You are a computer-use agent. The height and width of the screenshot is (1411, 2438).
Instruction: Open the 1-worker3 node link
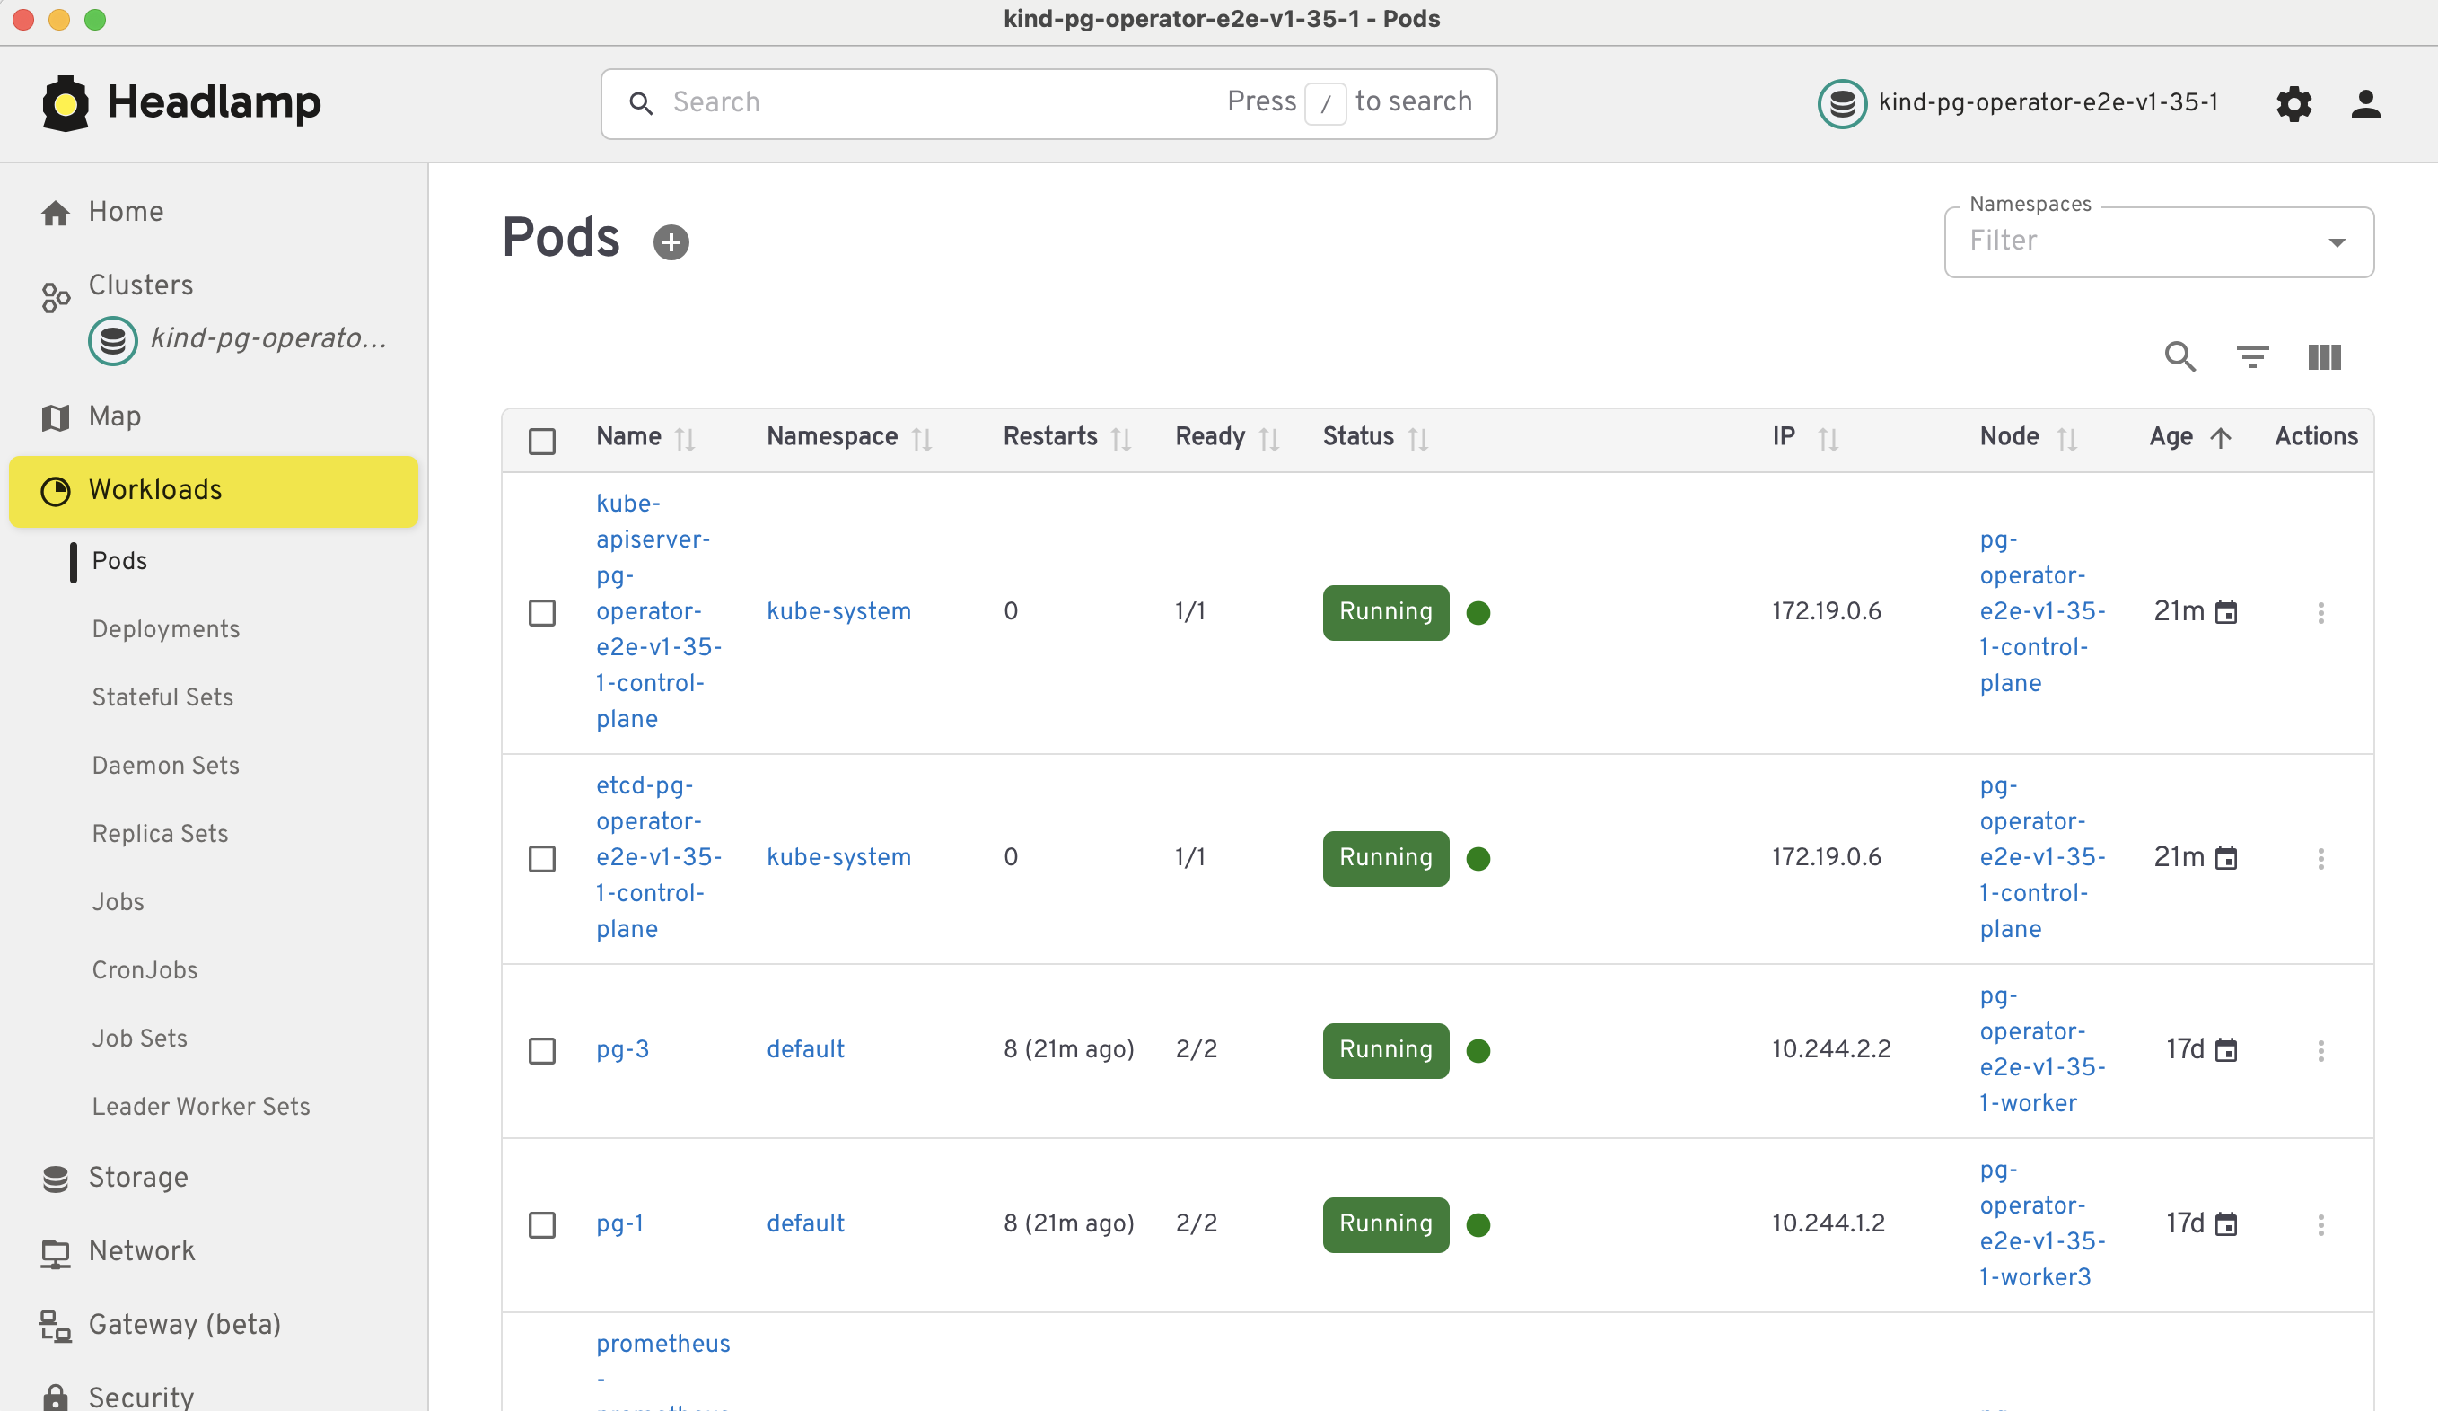(2041, 1223)
